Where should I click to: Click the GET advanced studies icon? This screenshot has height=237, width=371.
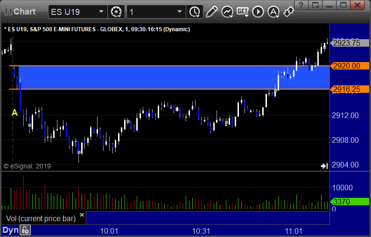pos(243,12)
